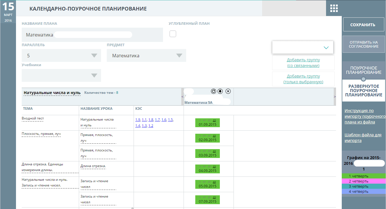
Task: Click the date cell 04.09.2015
Action: tap(208, 169)
